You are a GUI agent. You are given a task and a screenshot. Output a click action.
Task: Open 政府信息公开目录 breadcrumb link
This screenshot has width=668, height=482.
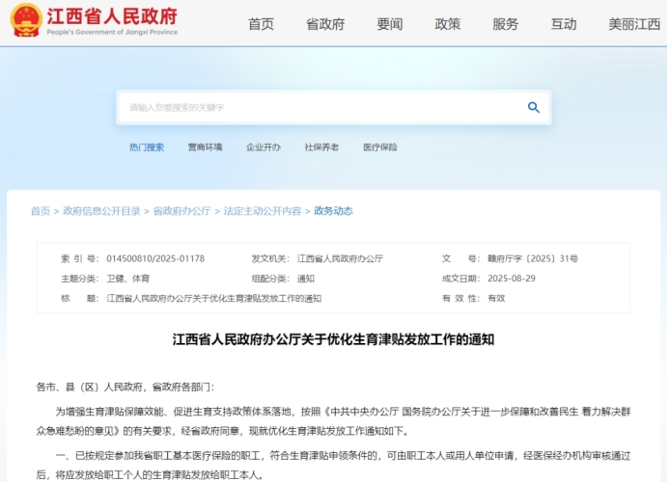point(101,211)
